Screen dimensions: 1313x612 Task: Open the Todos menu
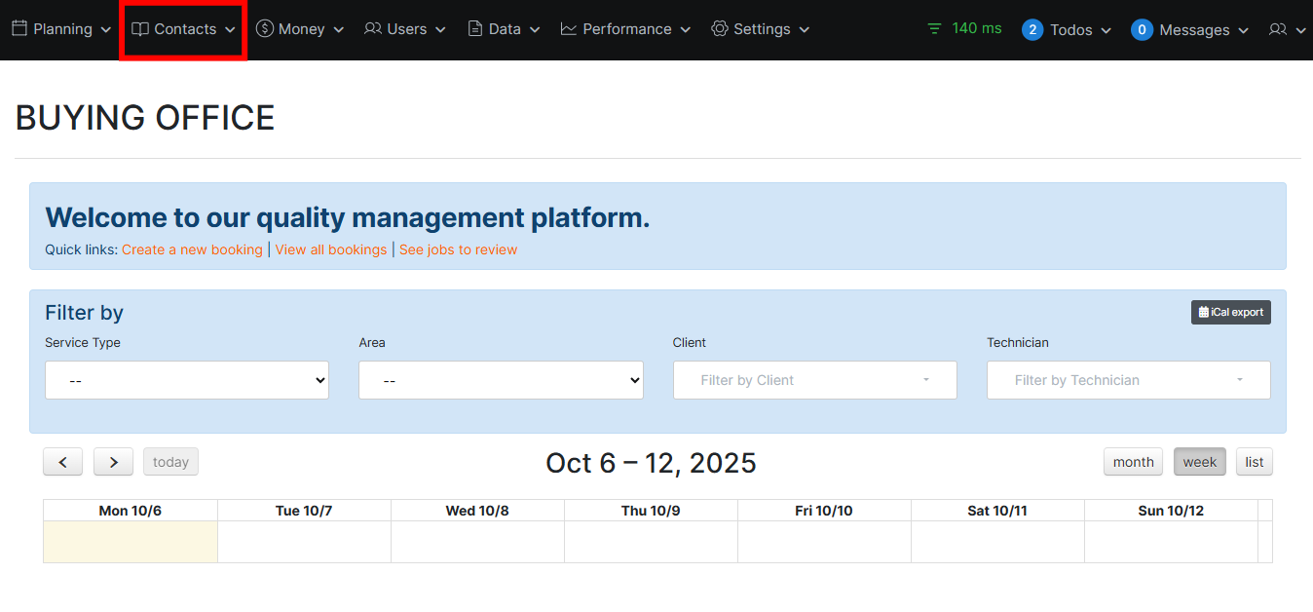tap(1067, 30)
